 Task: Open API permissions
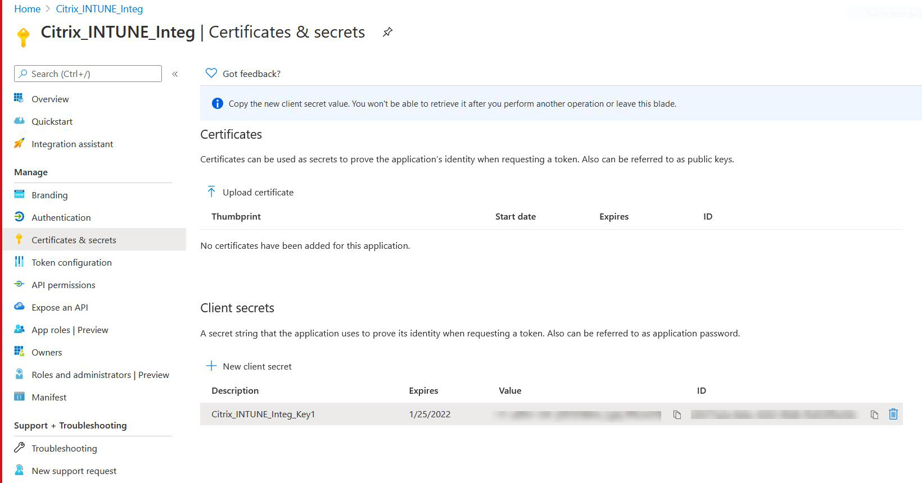coord(64,285)
